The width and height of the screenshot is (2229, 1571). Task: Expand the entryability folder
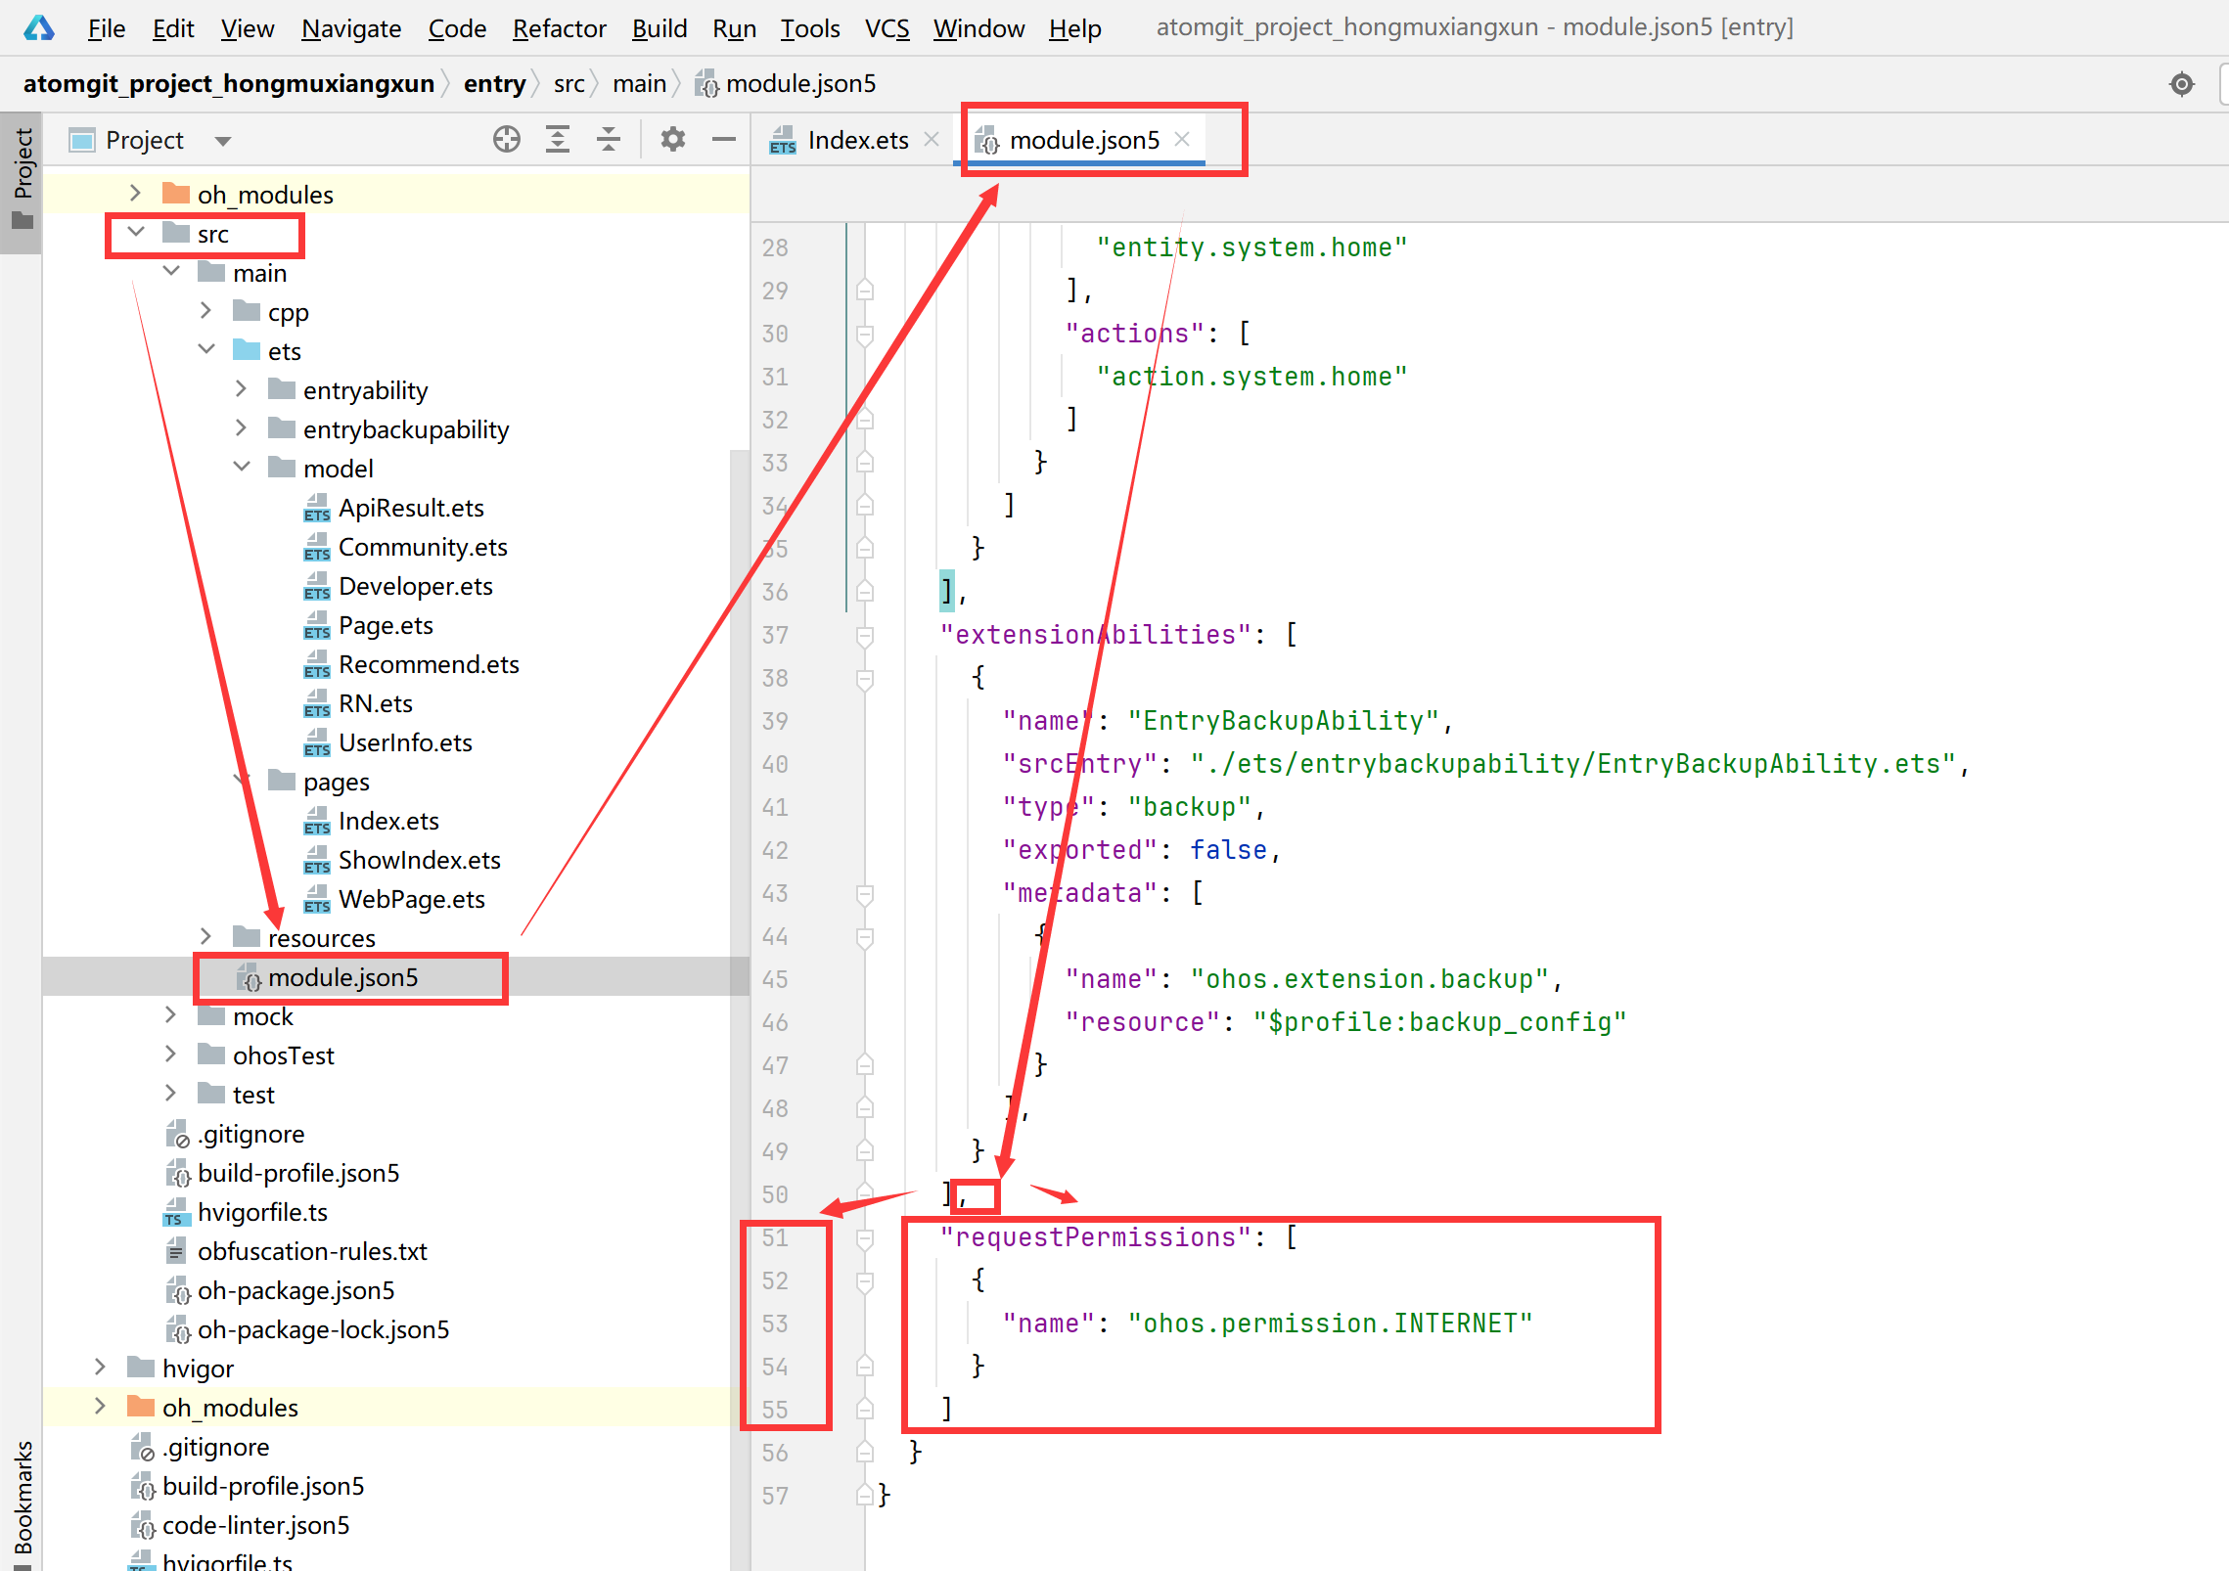(x=242, y=389)
